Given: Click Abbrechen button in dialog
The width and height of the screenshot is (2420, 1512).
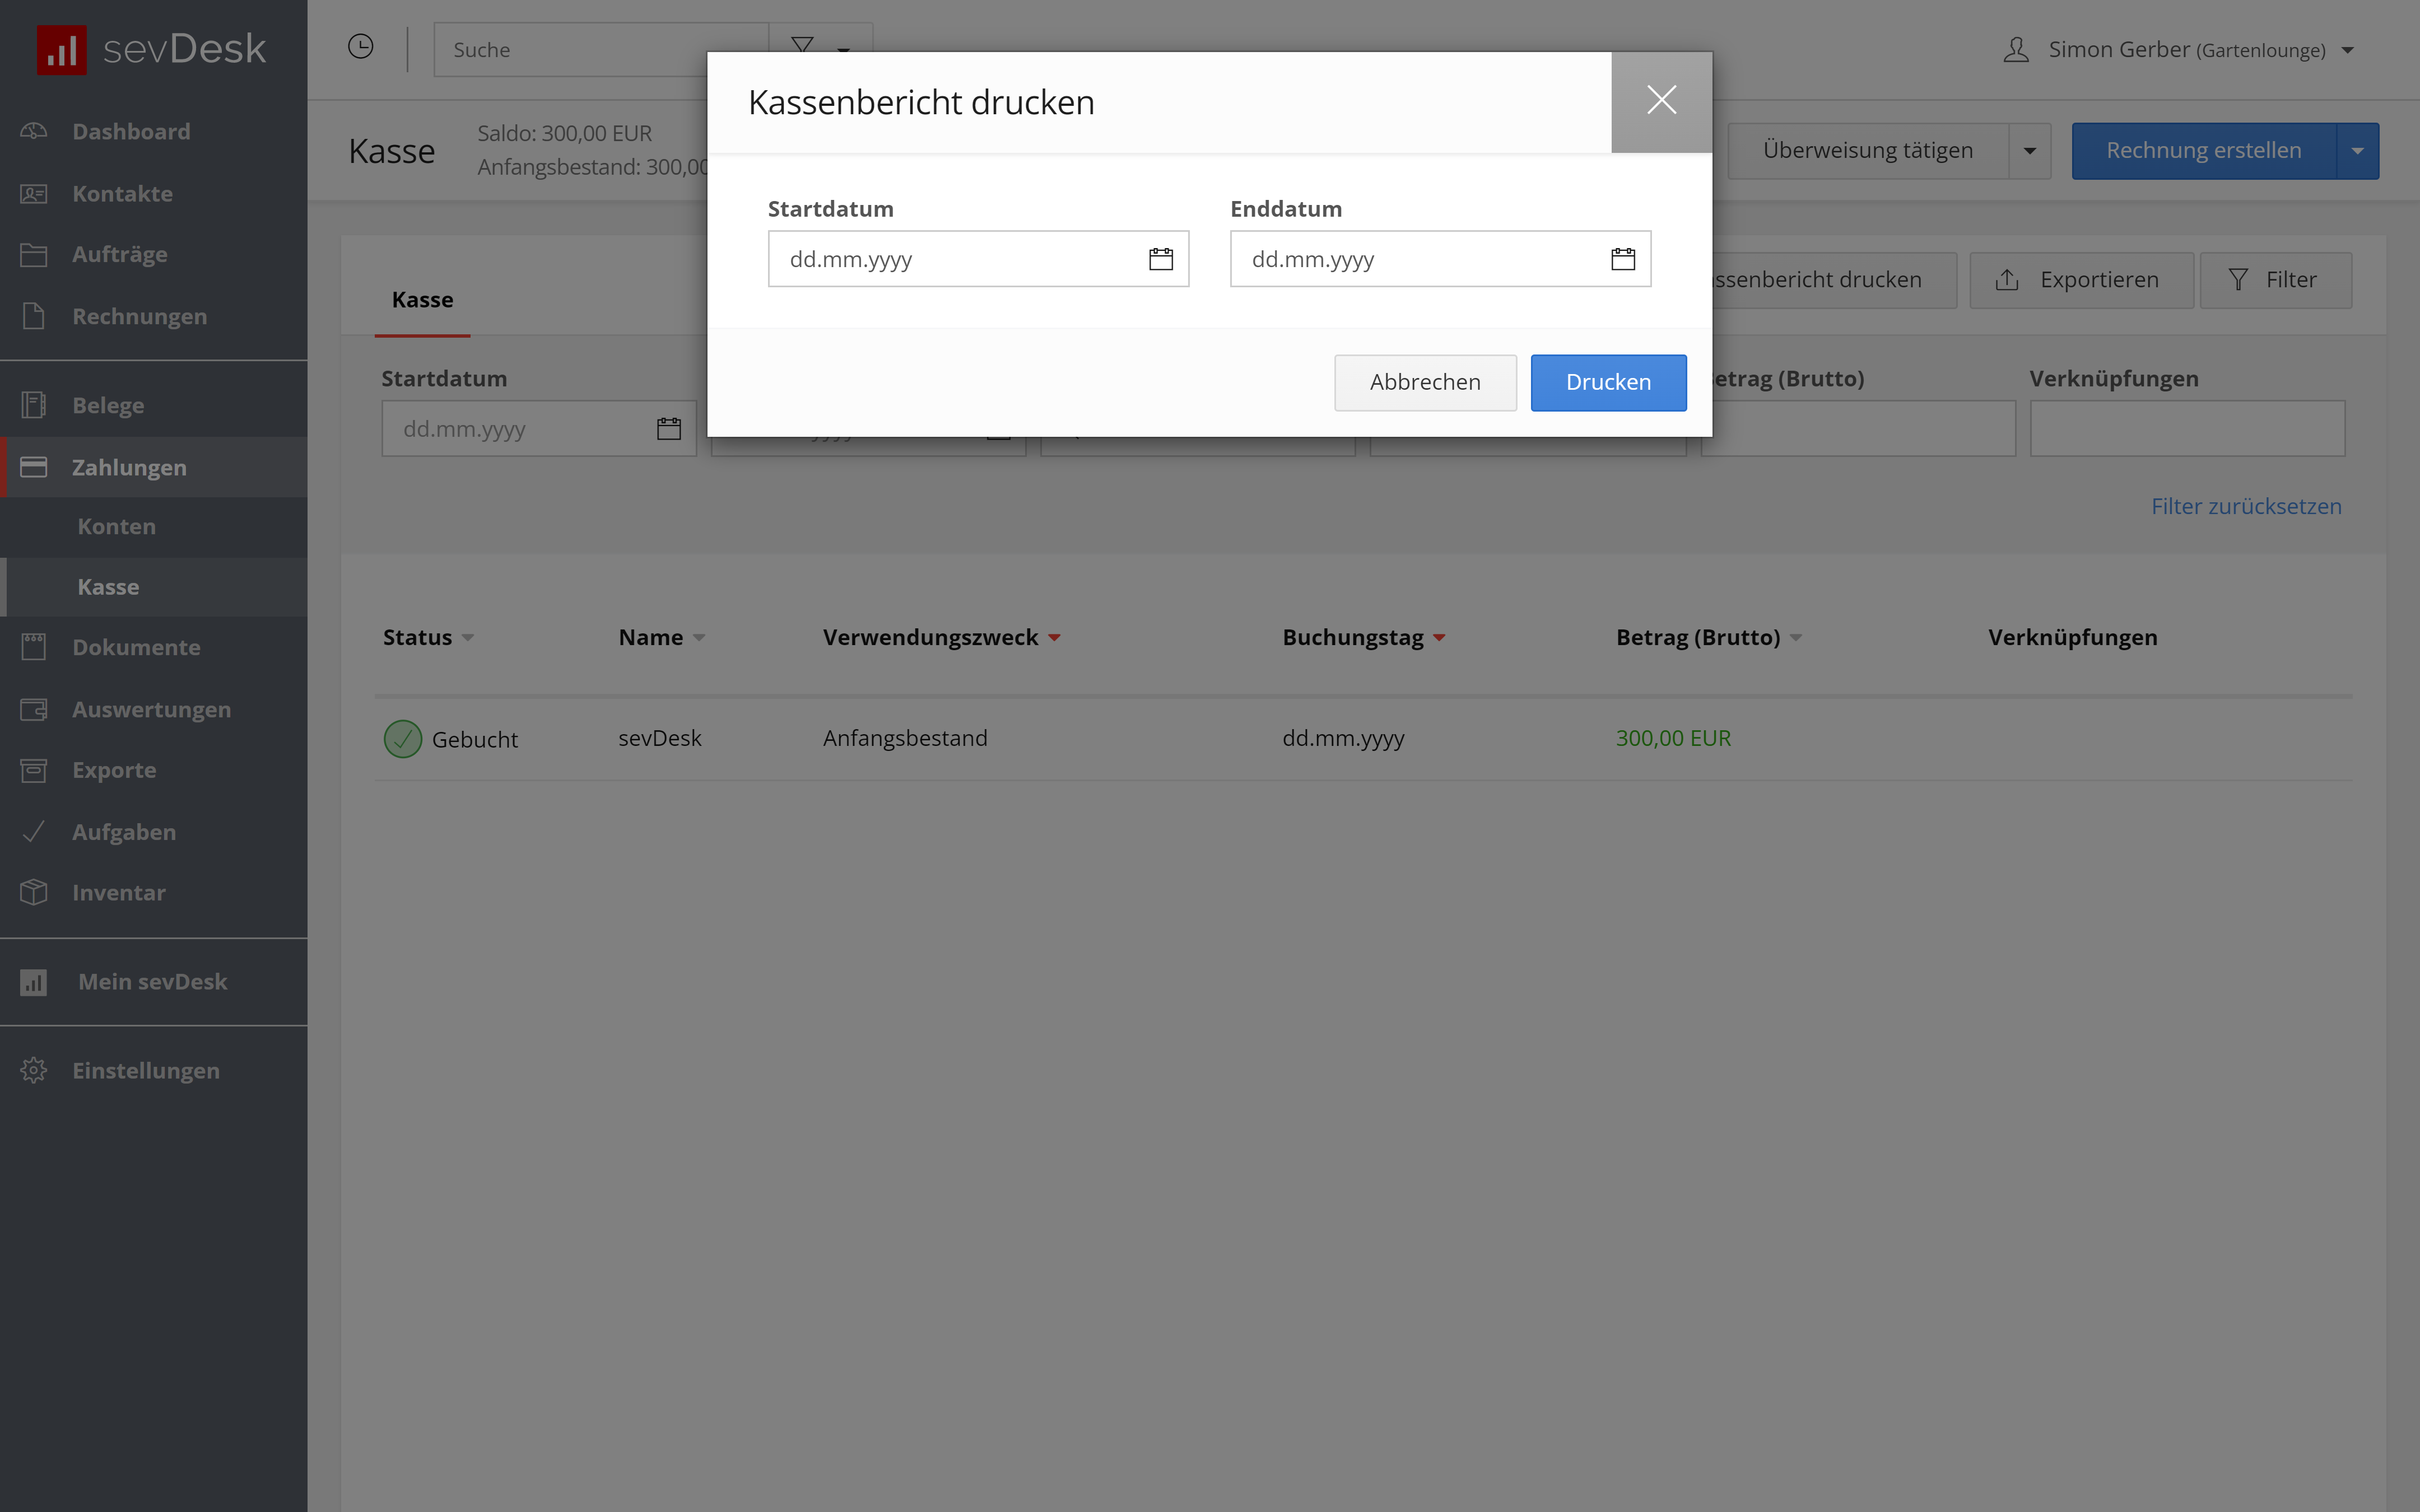Looking at the screenshot, I should (x=1425, y=382).
